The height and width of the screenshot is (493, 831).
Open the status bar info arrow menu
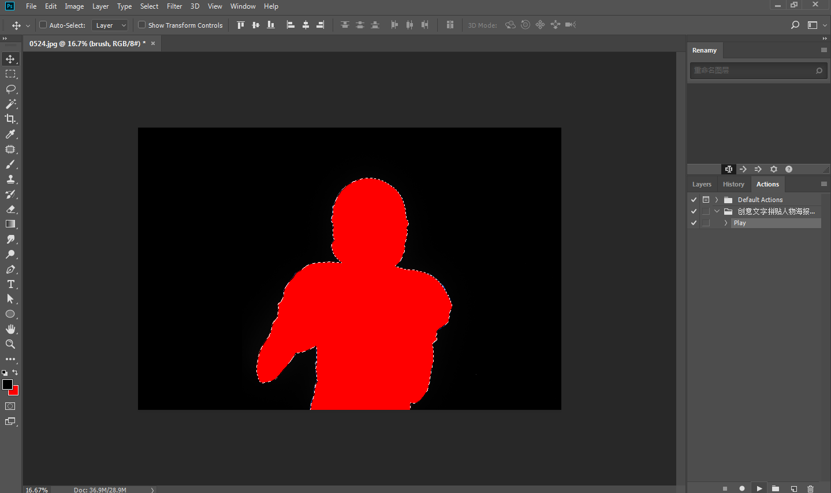click(152, 490)
